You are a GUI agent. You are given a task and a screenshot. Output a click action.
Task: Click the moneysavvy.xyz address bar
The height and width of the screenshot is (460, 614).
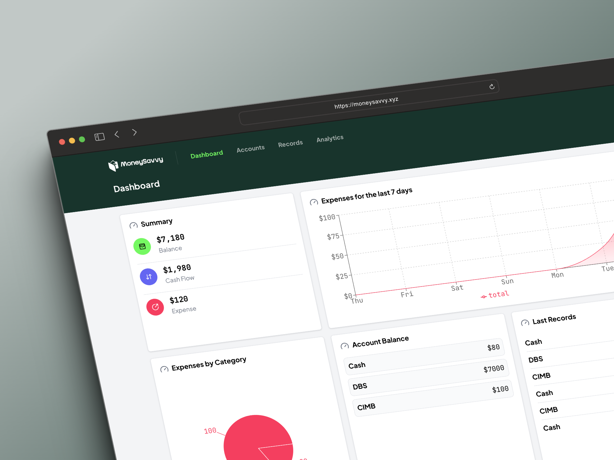366,103
